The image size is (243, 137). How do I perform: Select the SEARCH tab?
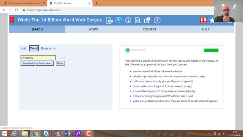[37, 29]
